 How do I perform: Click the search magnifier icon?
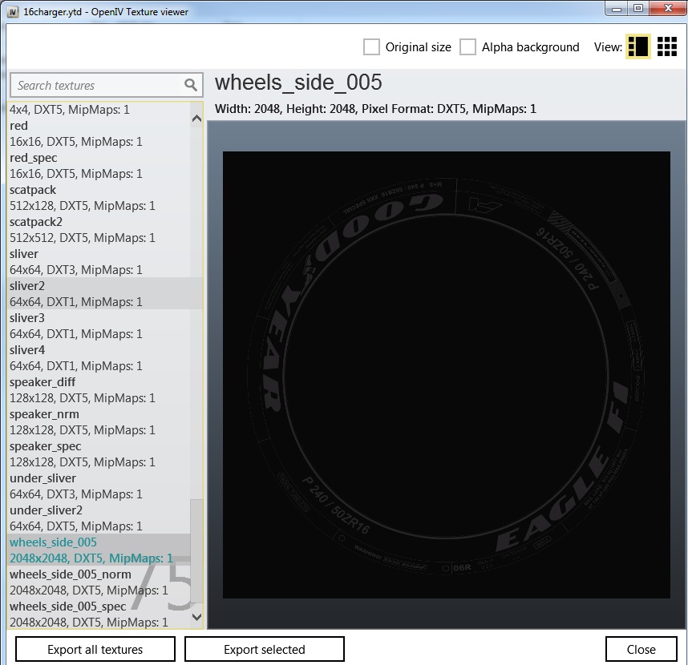pos(191,85)
